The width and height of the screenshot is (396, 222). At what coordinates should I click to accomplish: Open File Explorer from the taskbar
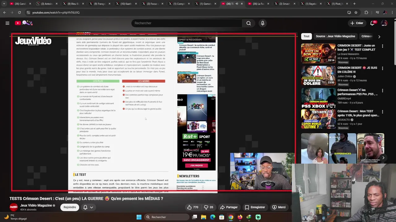[x=204, y=217]
